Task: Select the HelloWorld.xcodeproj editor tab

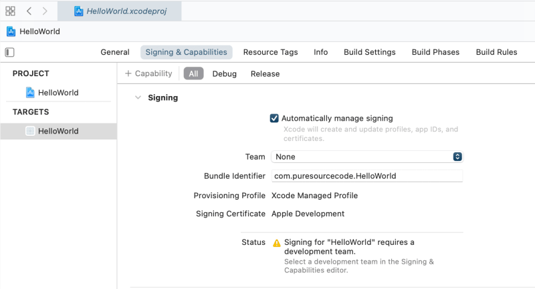Action: (x=120, y=11)
